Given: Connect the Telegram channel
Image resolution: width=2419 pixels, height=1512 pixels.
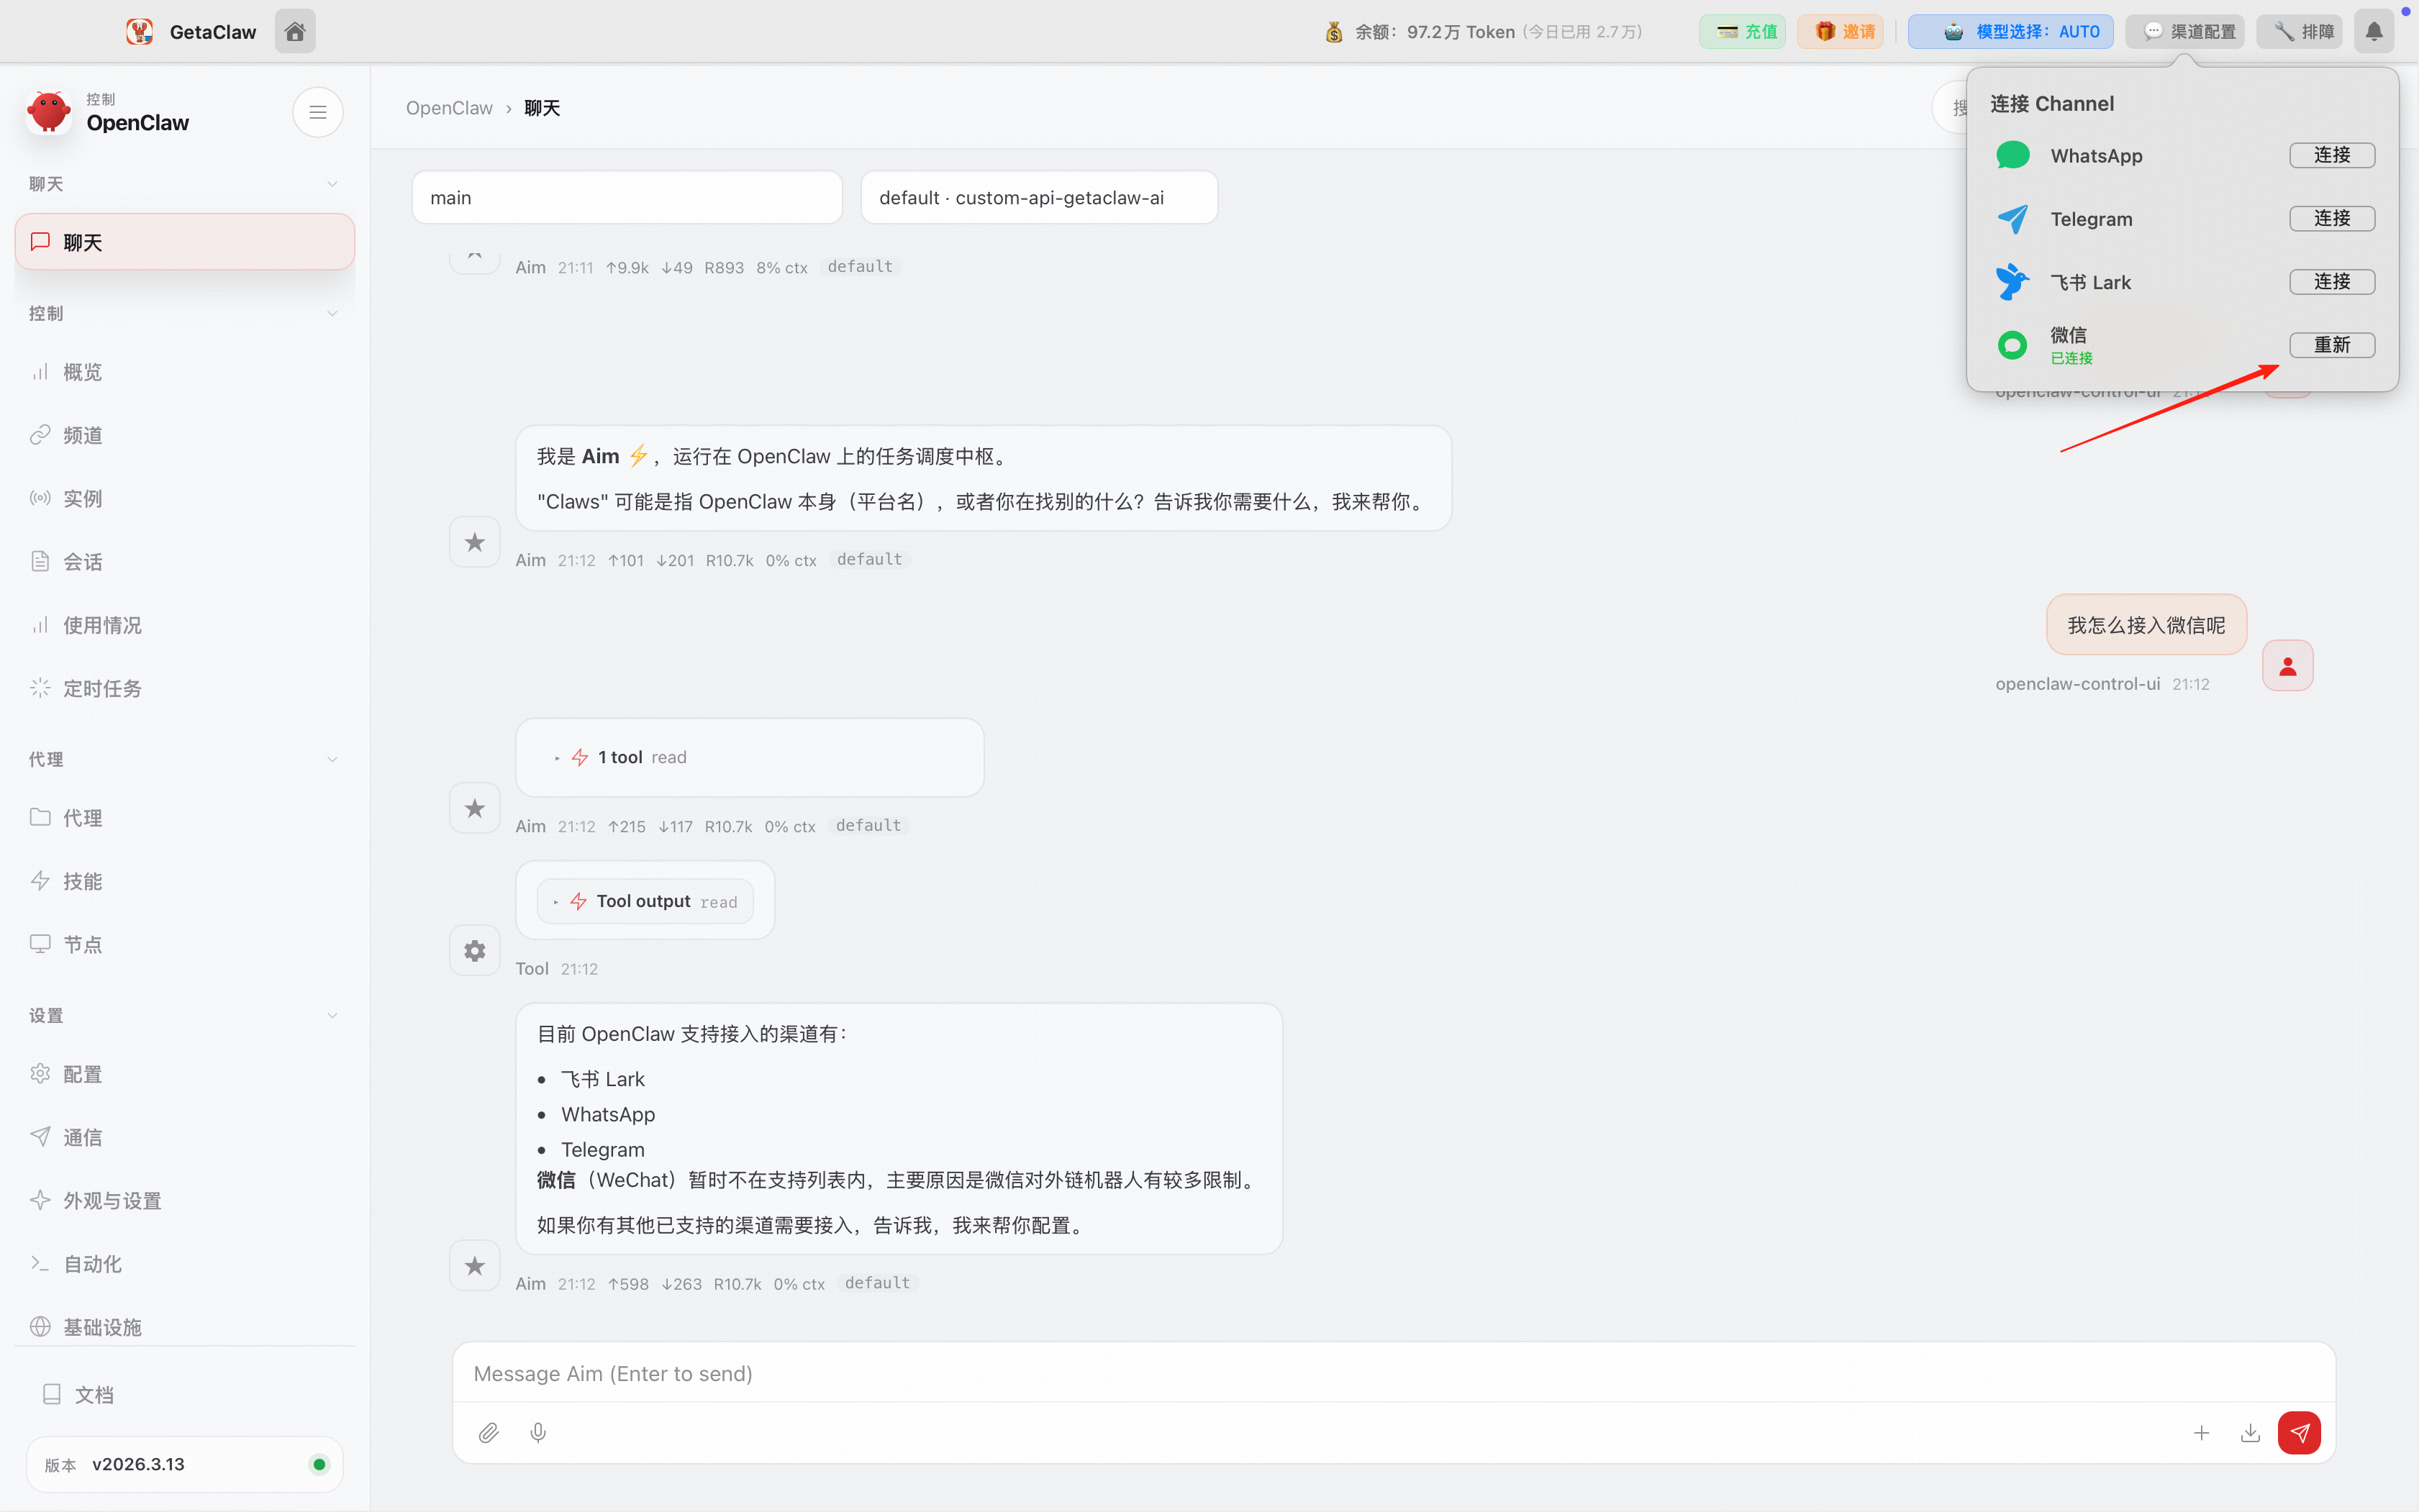Looking at the screenshot, I should tap(2331, 218).
